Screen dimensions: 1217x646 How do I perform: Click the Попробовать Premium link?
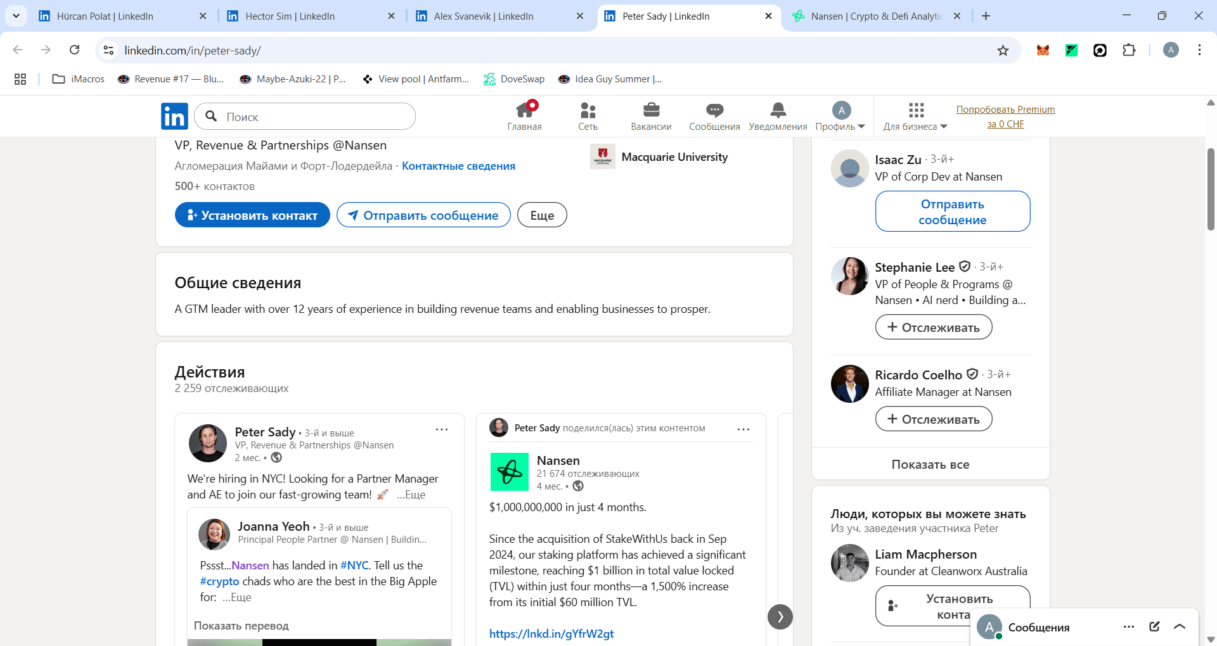coord(1005,117)
